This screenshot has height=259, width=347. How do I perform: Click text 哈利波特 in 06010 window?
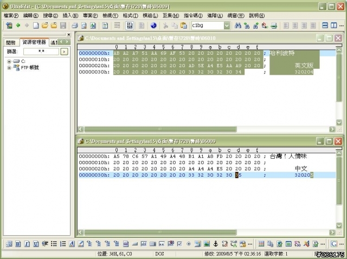(x=282, y=53)
